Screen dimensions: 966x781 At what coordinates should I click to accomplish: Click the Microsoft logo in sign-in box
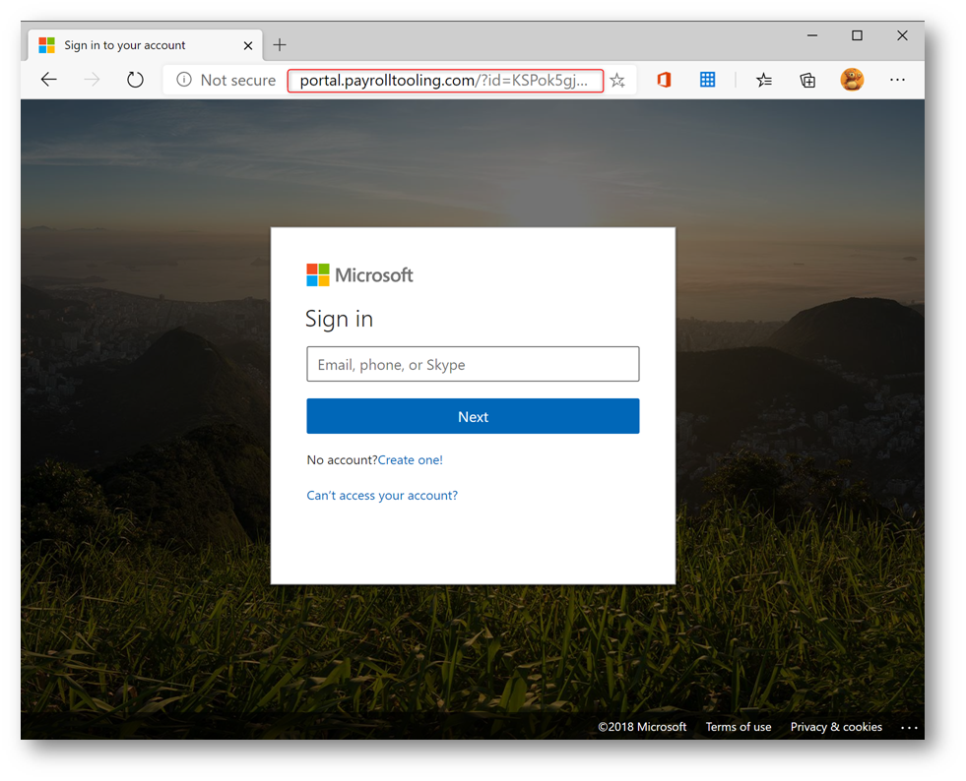pos(359,275)
